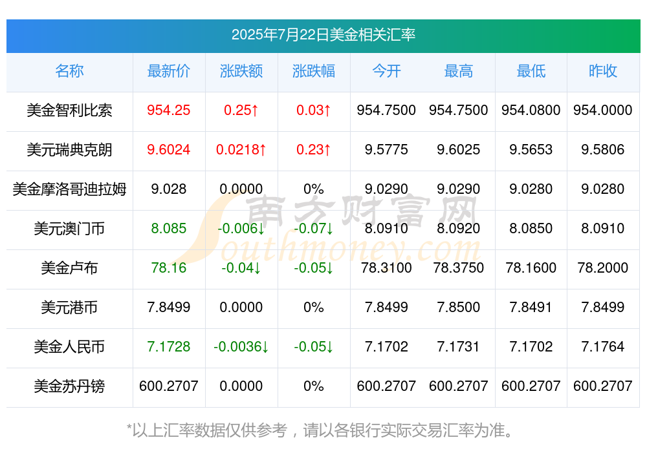Click 9.0280 in 昨收 column
This screenshot has width=647, height=451.
point(603,189)
